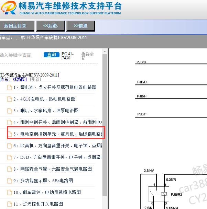Image resolution: width=207 pixels, height=209 pixels.
Task: Select 收音机、方向盘音量开关 entry
Action: coord(58,146)
